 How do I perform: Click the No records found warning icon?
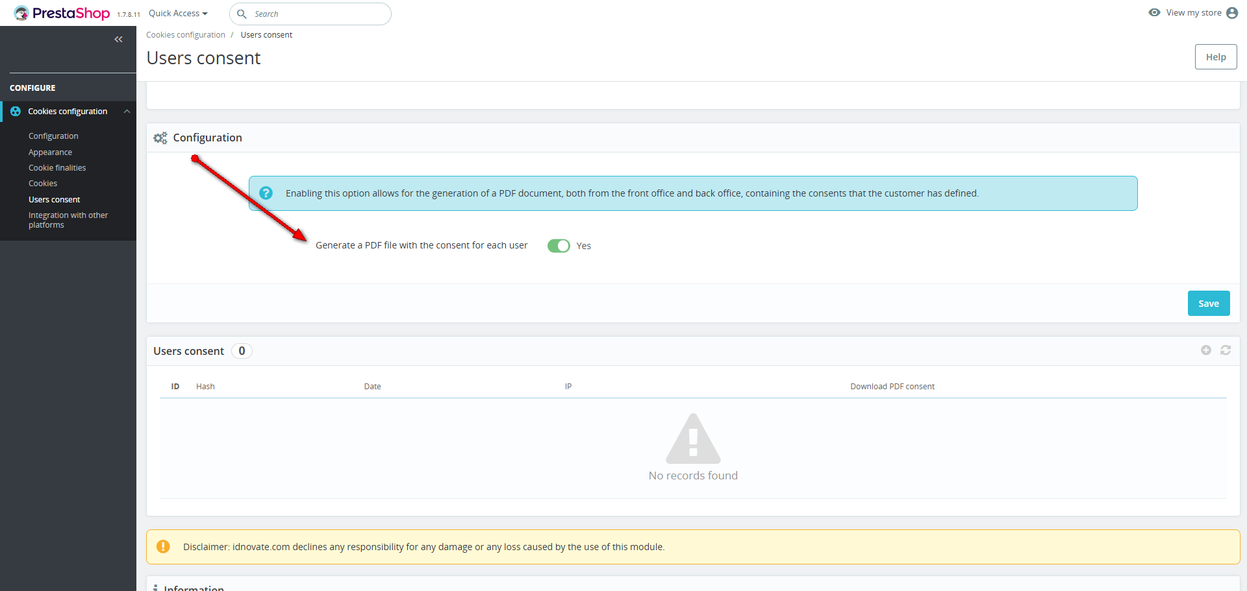(693, 439)
